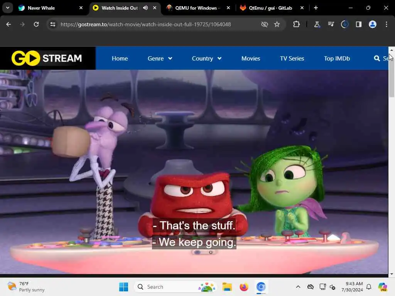Open the user profile avatar
This screenshot has width=395, height=296.
(373, 24)
